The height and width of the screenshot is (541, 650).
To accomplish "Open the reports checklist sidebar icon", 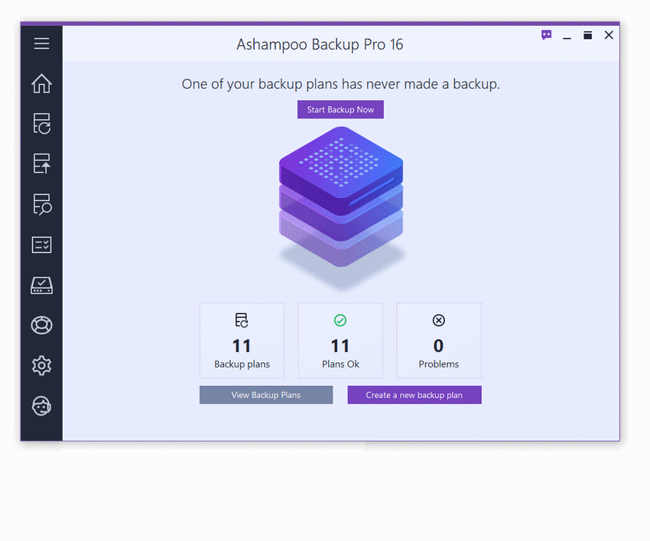I will click(41, 245).
